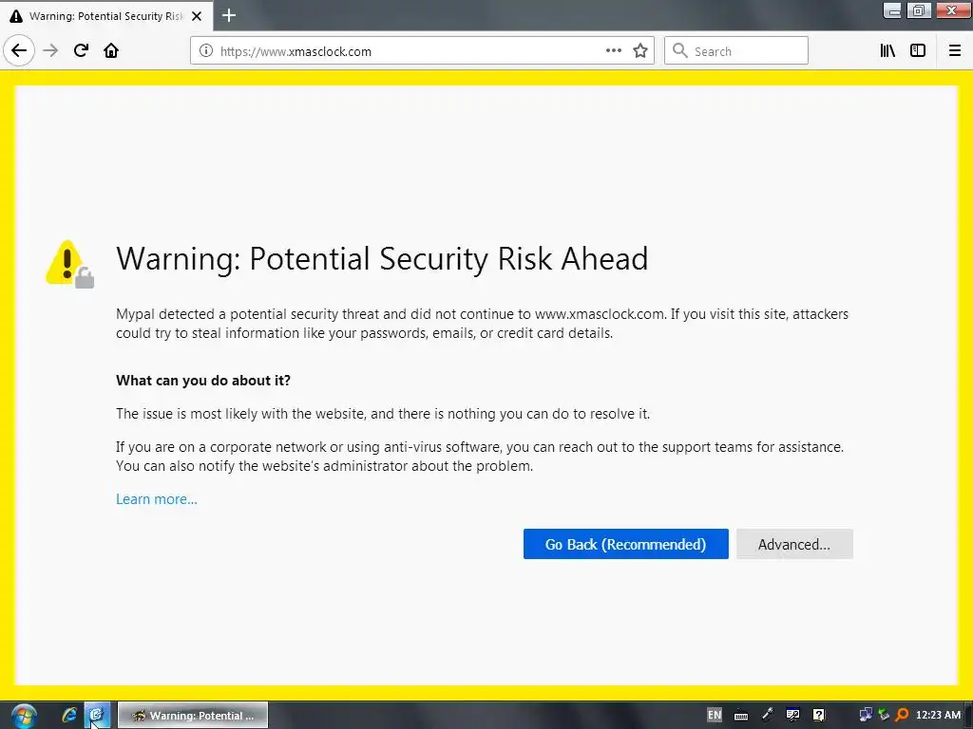Click the search magnifier icon

click(x=680, y=51)
